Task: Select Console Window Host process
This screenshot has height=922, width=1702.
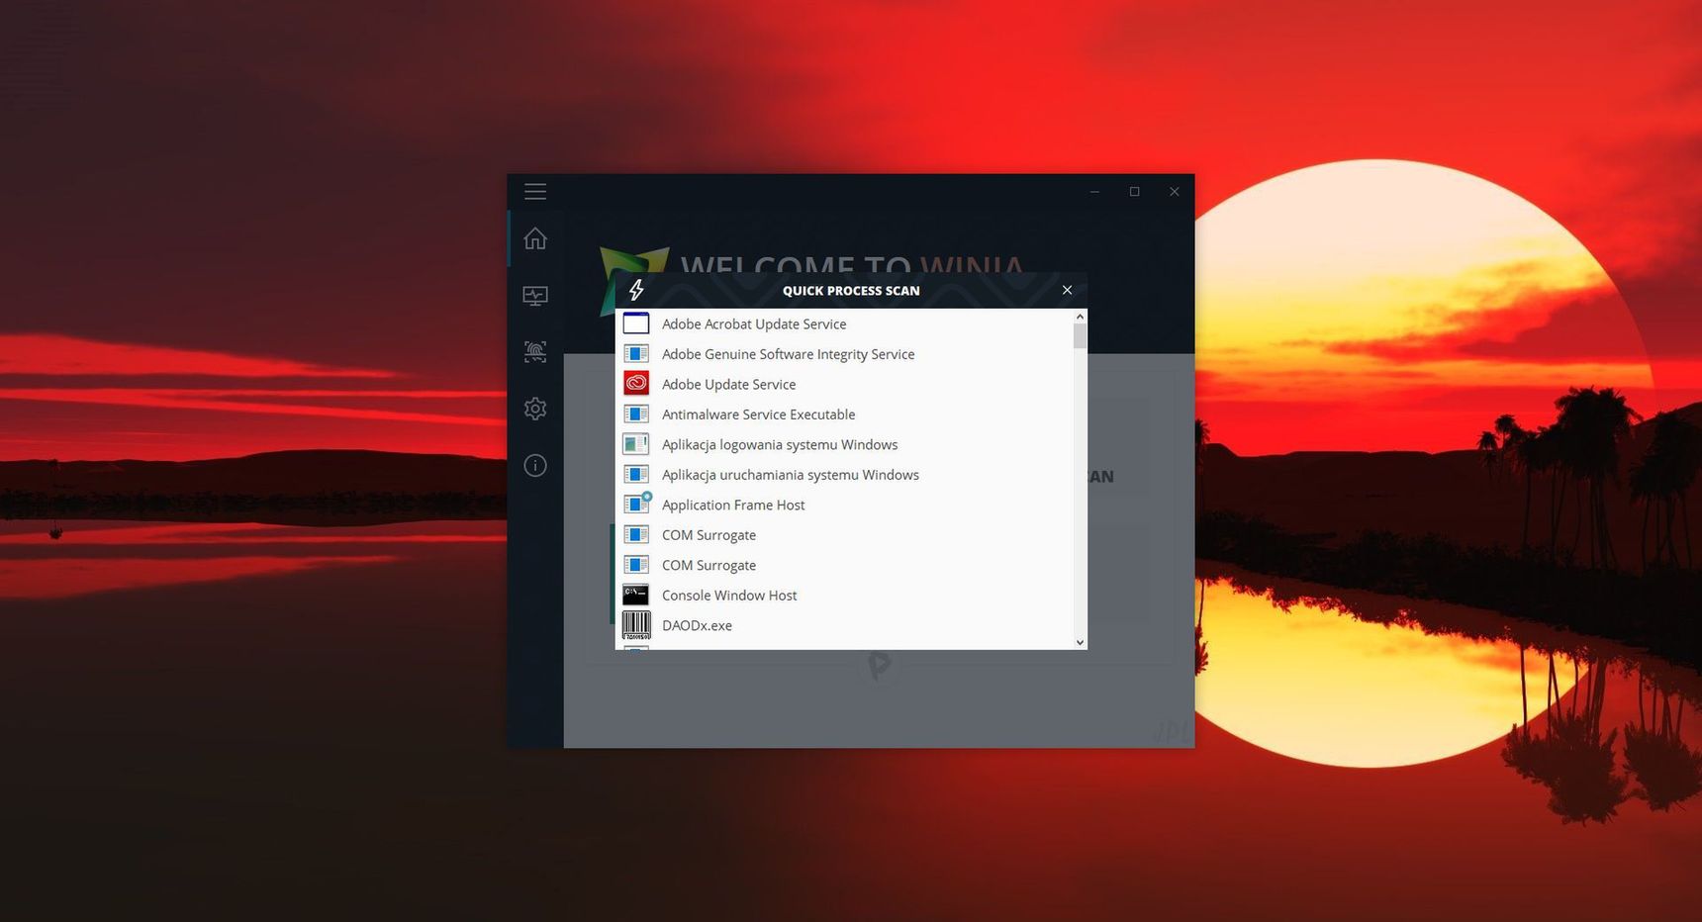Action: pos(844,595)
